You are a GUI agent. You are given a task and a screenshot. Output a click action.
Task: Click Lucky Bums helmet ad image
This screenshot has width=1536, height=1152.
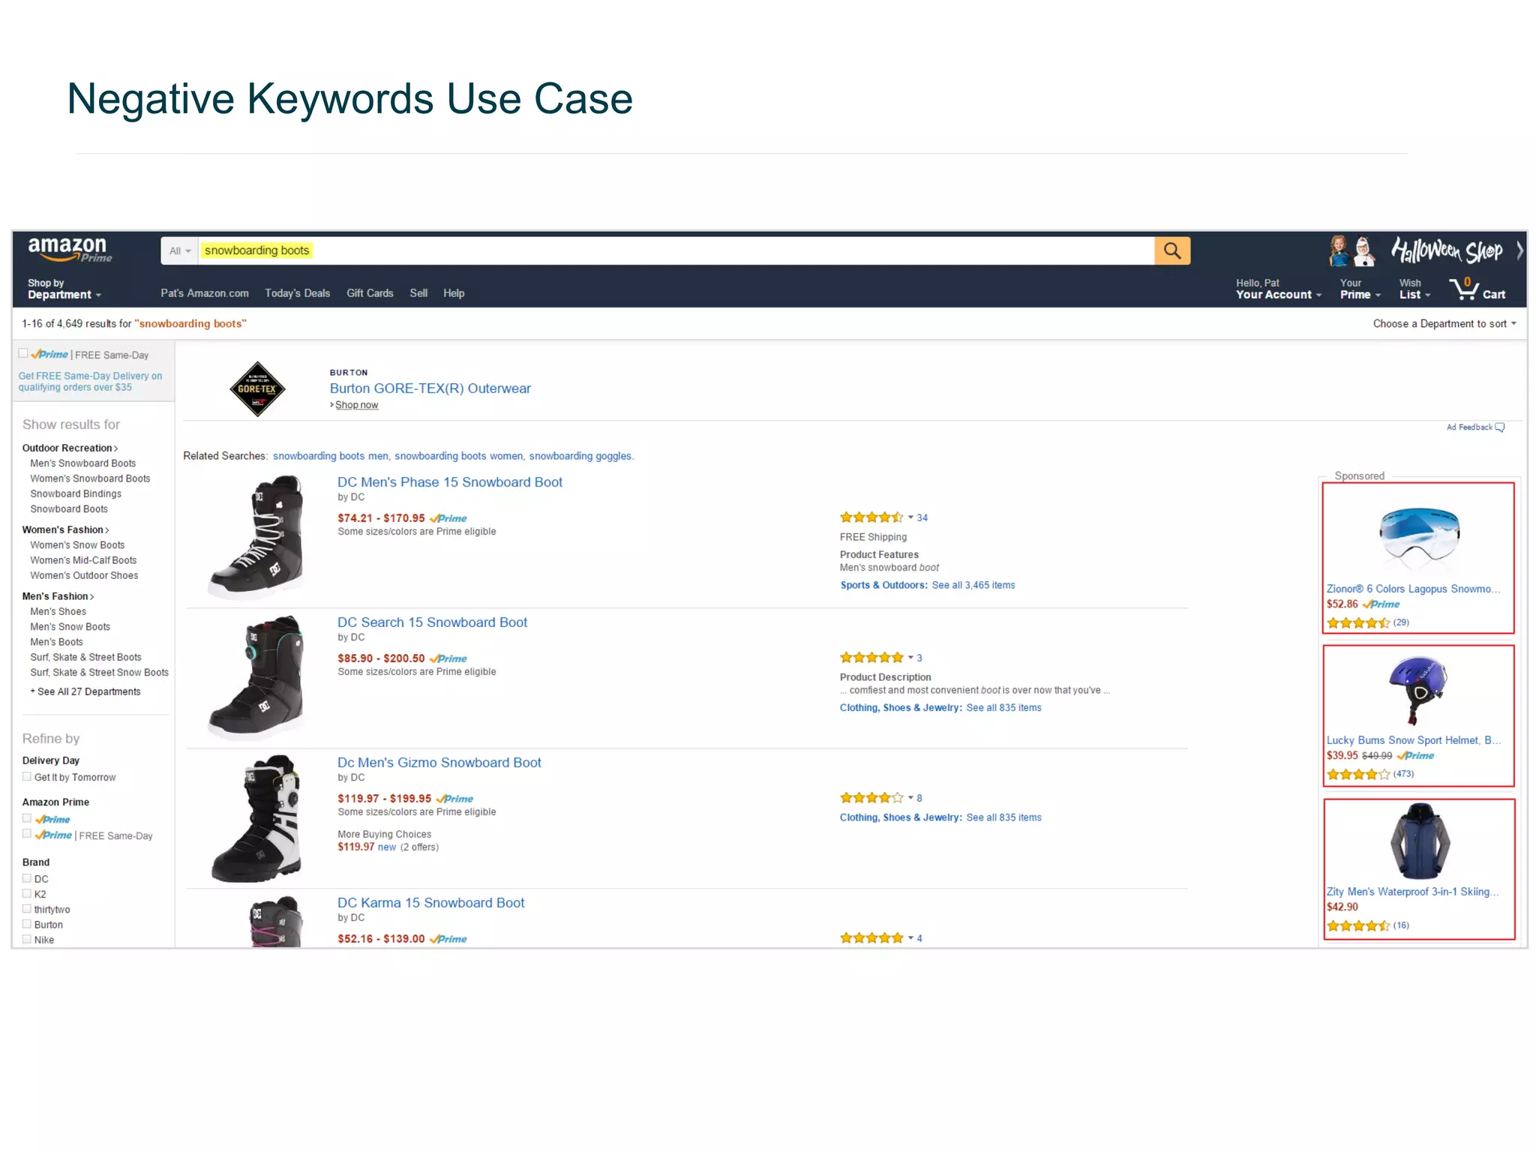point(1417,690)
